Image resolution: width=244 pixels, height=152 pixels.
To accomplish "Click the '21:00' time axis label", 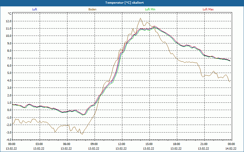I will pyautogui.click(x=204, y=144).
